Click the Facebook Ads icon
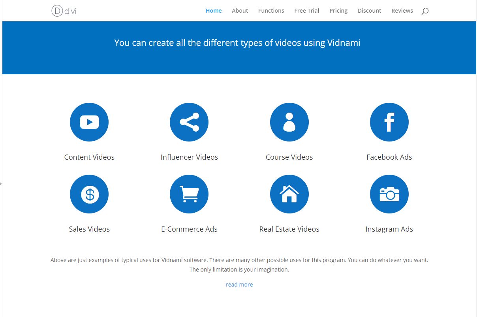Viewport: 477px width, 317px height. [389, 122]
